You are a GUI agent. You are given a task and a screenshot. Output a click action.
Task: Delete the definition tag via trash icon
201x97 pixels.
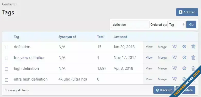click(193, 47)
